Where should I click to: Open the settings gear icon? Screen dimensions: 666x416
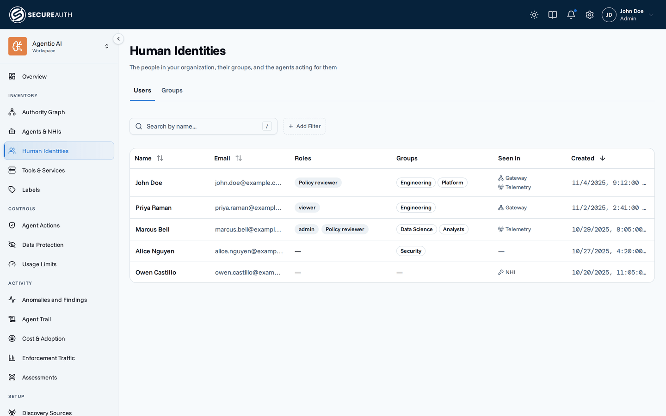[590, 15]
